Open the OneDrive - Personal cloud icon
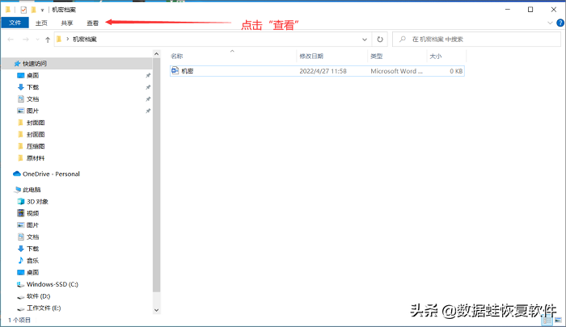The image size is (566, 327). click(x=17, y=174)
